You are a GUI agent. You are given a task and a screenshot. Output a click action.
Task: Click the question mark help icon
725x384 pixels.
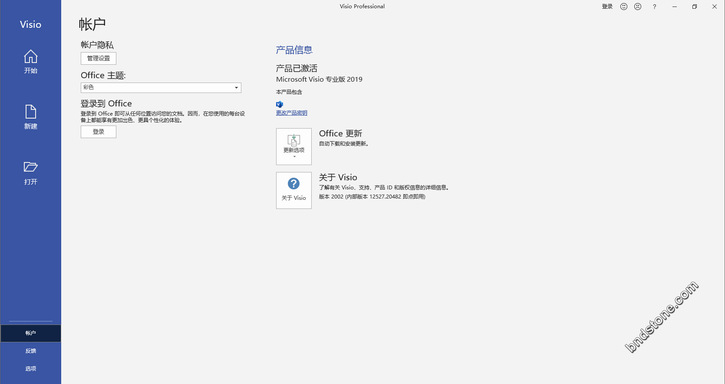(654, 7)
